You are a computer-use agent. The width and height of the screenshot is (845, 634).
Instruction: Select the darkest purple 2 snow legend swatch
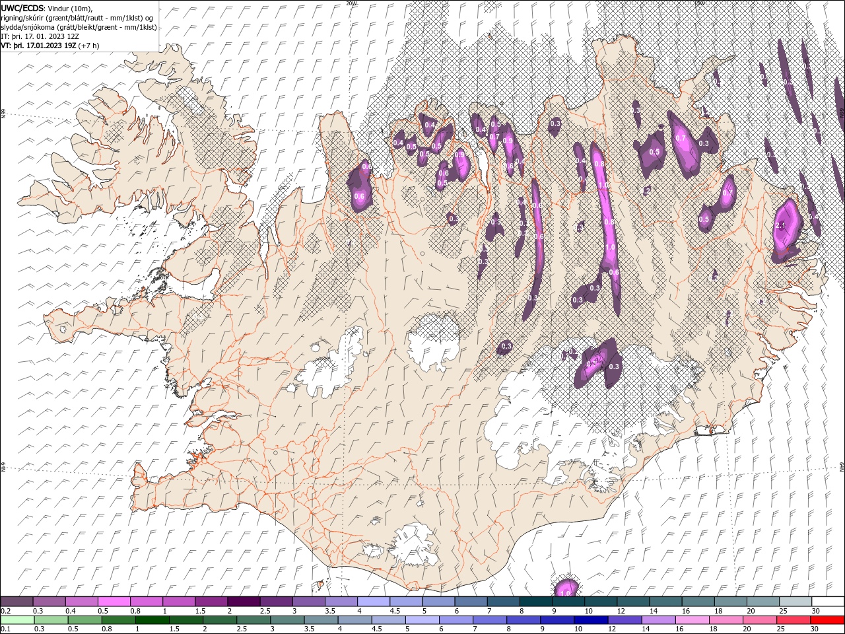tap(244, 602)
